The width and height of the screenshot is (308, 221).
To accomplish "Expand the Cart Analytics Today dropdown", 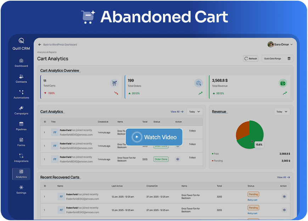I will tap(195, 112).
